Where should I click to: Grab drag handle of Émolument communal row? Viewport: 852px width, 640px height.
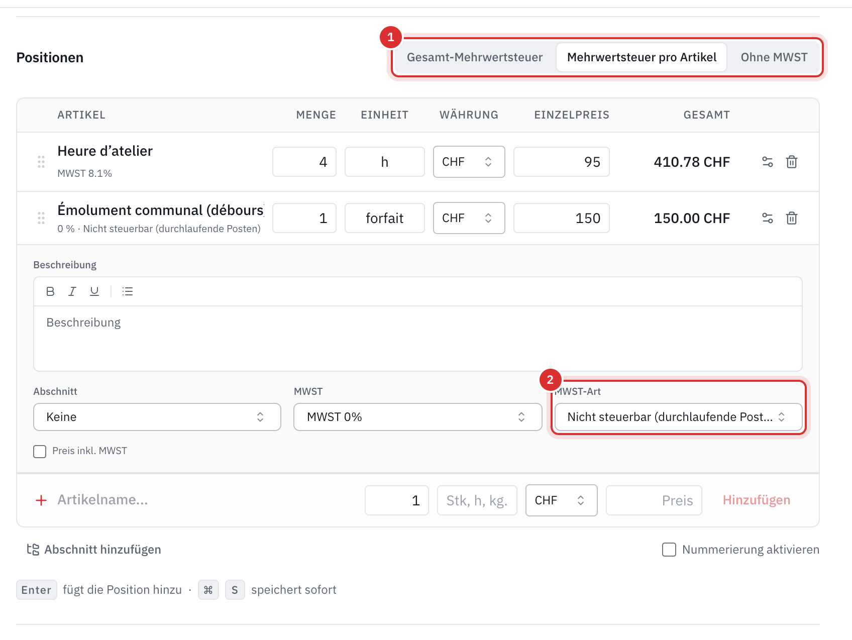(x=41, y=218)
